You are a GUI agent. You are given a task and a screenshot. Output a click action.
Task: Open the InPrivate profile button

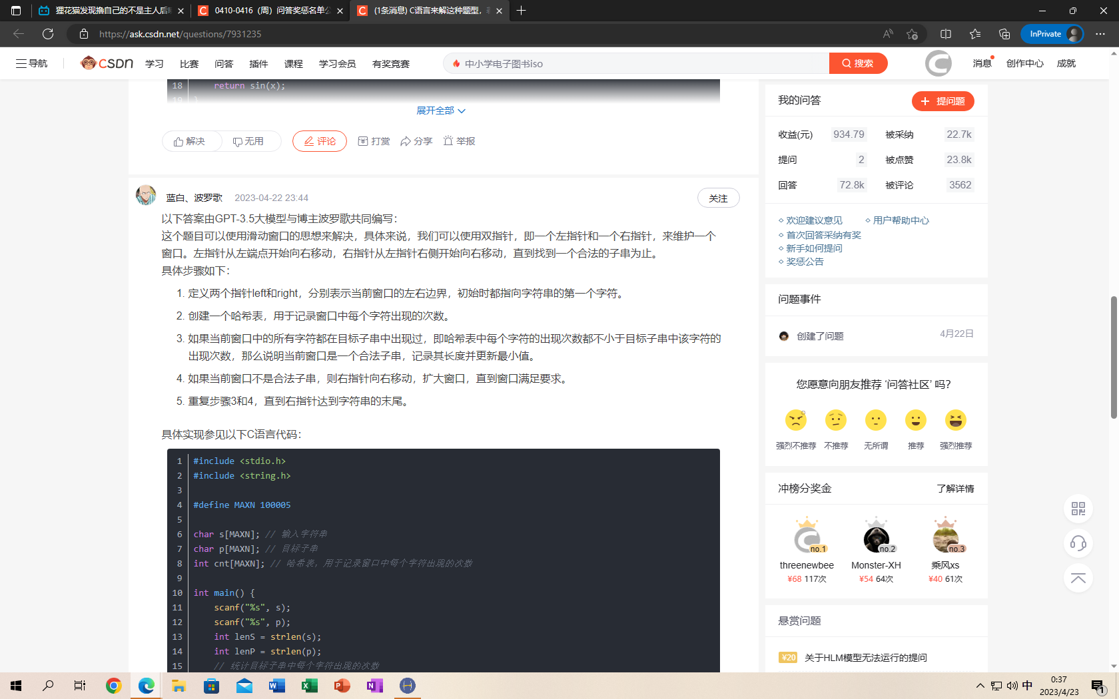click(x=1052, y=34)
